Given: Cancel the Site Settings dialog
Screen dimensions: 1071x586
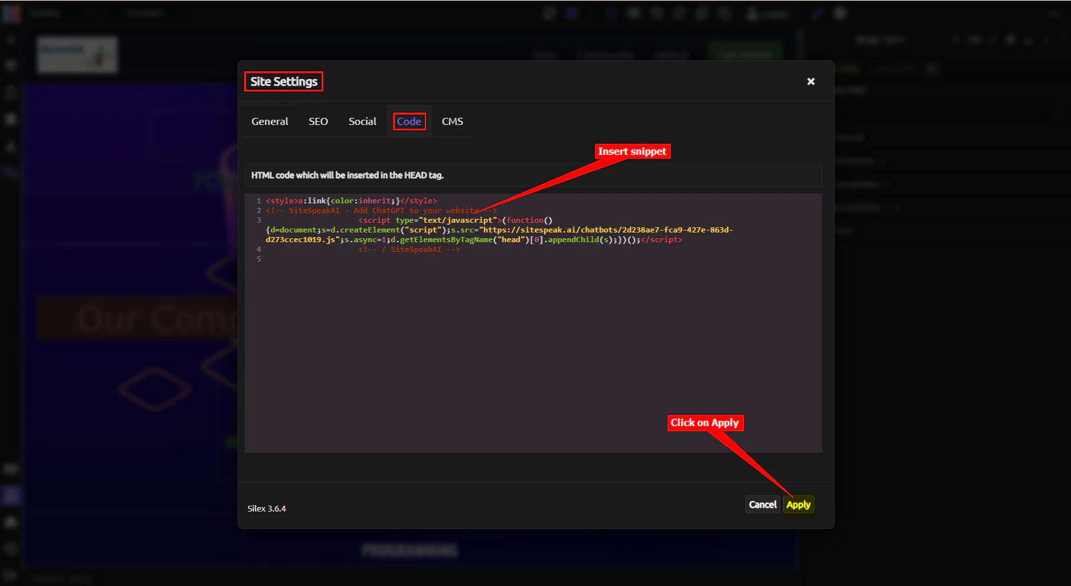Looking at the screenshot, I should [x=763, y=504].
